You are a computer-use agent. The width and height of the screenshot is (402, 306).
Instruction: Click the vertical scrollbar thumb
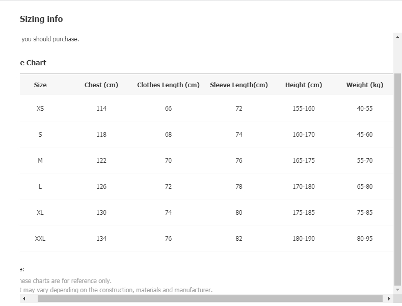(x=398, y=178)
